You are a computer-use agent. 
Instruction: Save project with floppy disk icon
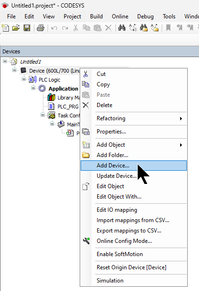pos(27,28)
